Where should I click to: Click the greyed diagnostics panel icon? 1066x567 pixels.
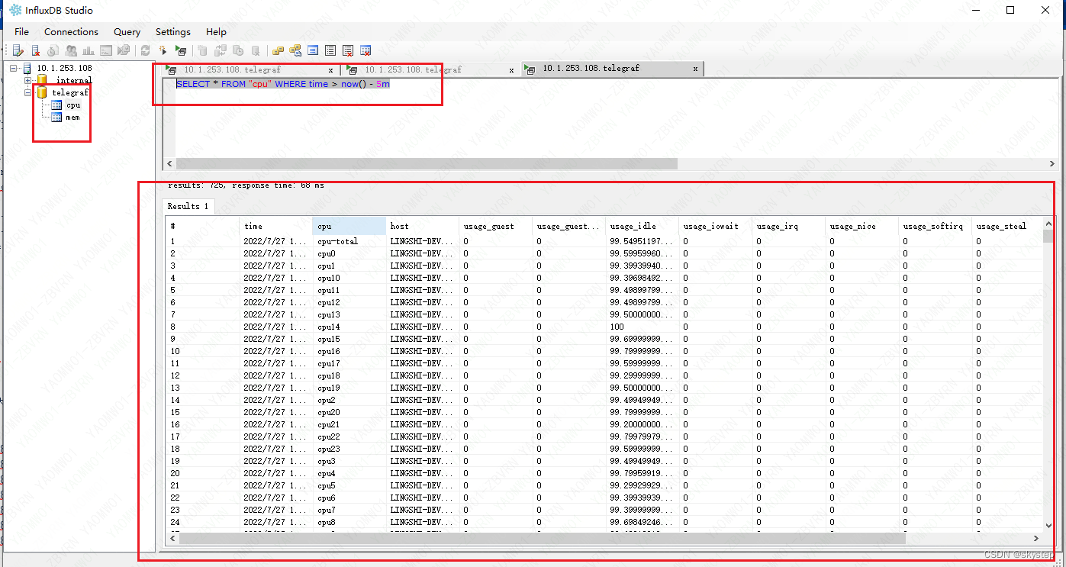(106, 50)
